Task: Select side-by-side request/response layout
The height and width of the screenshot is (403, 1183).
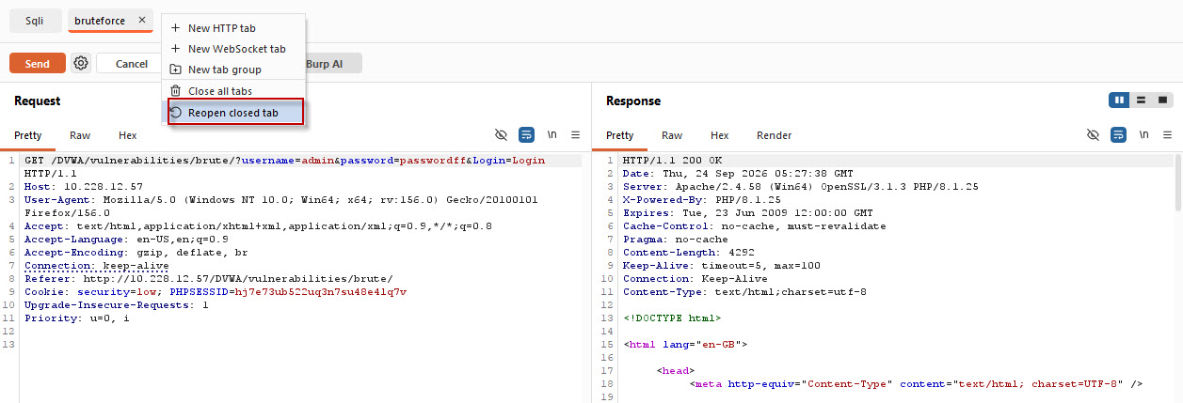Action: [1119, 100]
